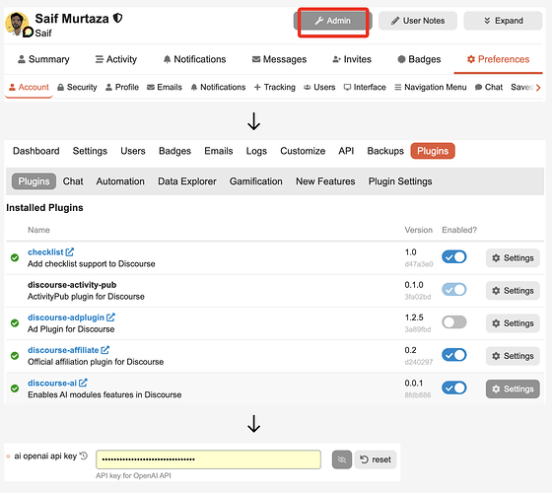Open the Invites tab
The image size is (552, 493).
[352, 59]
